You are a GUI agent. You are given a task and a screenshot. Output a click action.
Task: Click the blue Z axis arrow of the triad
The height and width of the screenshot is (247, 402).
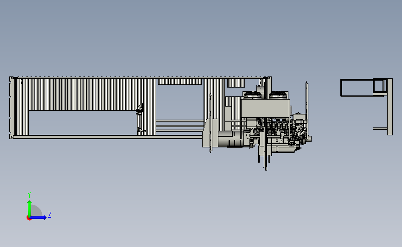tap(38, 217)
